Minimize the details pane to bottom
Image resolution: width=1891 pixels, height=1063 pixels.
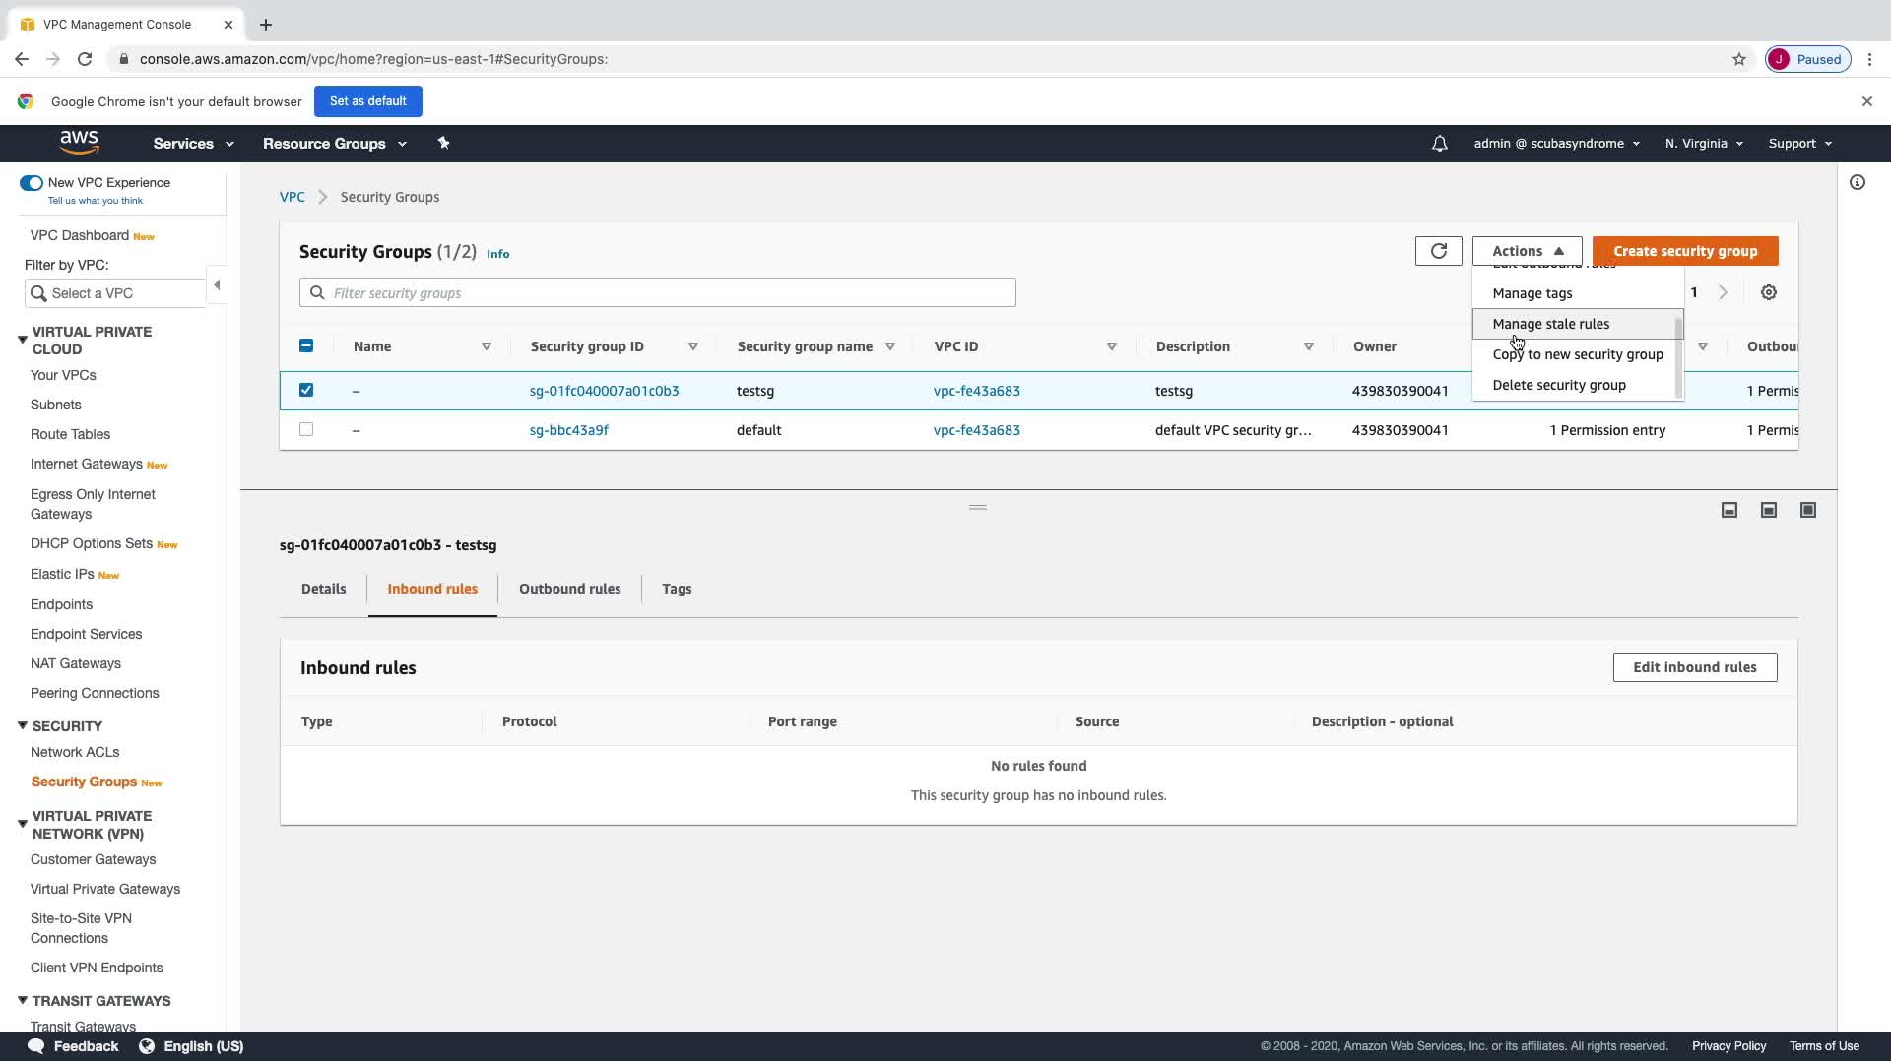[x=1728, y=510]
